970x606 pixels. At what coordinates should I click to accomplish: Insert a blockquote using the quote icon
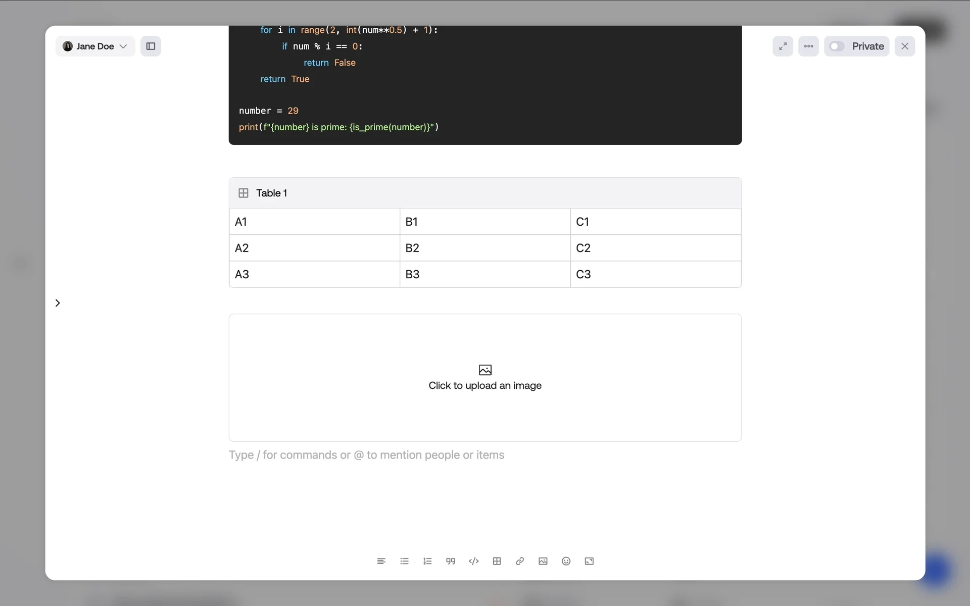451,561
